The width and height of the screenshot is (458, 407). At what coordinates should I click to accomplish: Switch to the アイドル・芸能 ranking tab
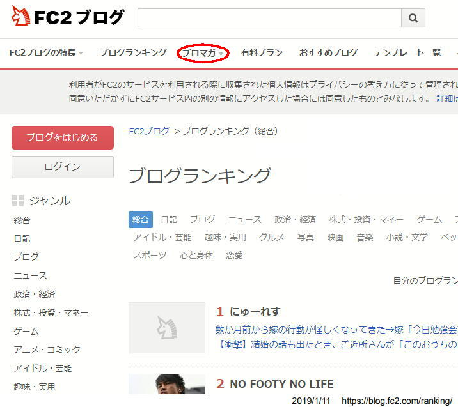click(x=162, y=238)
